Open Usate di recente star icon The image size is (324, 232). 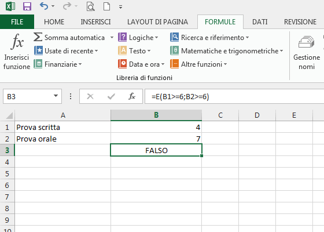click(x=38, y=50)
